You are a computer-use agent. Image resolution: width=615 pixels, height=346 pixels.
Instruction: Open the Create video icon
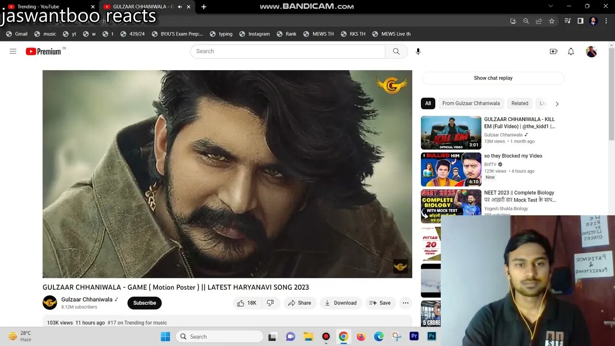pyautogui.click(x=553, y=51)
